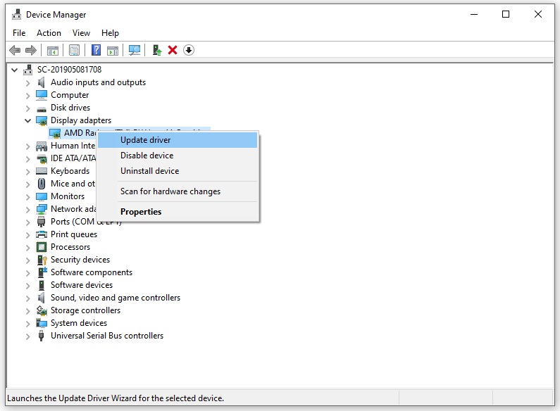Expand the Human Interface Devices arrow

(28, 146)
